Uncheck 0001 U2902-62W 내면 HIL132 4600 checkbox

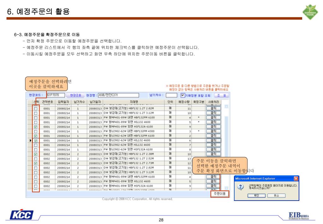(36, 140)
